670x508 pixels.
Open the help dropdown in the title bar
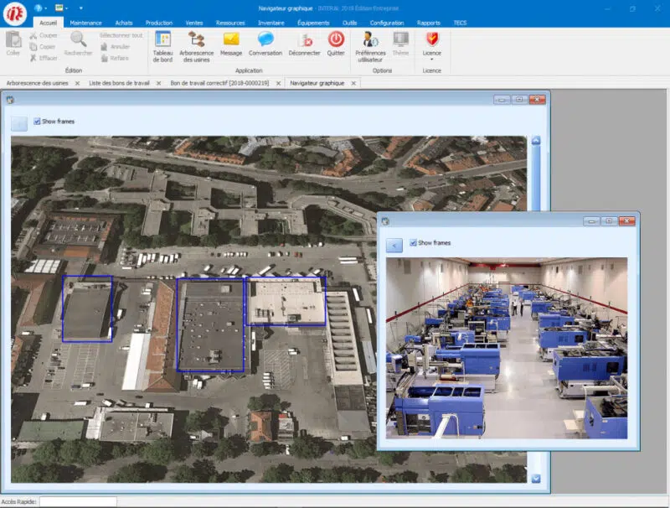click(x=39, y=8)
